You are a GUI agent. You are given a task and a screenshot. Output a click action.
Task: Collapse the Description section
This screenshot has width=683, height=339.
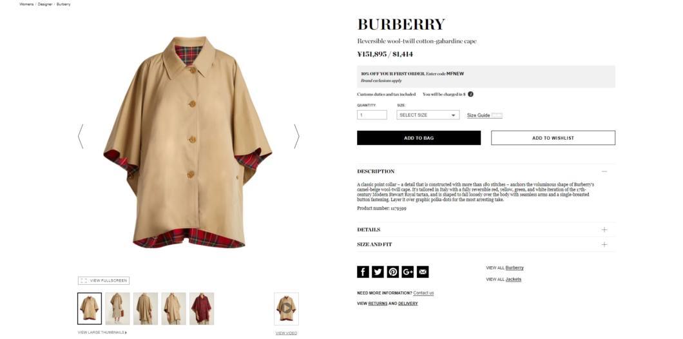[604, 171]
